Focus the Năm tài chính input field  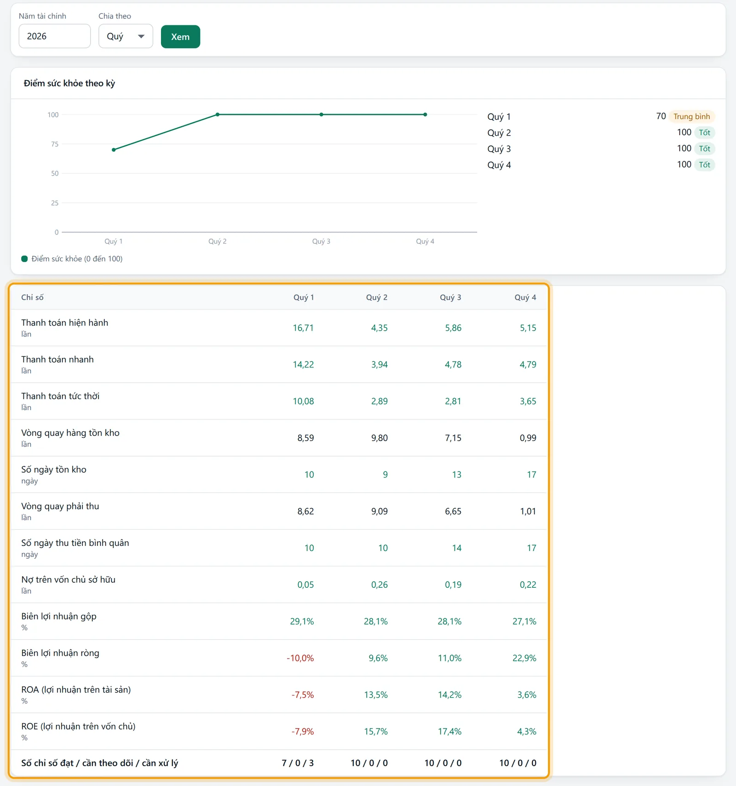coord(54,36)
